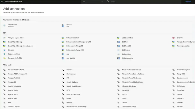
Task: Click the Informix icon
Action: pos(173,38)
